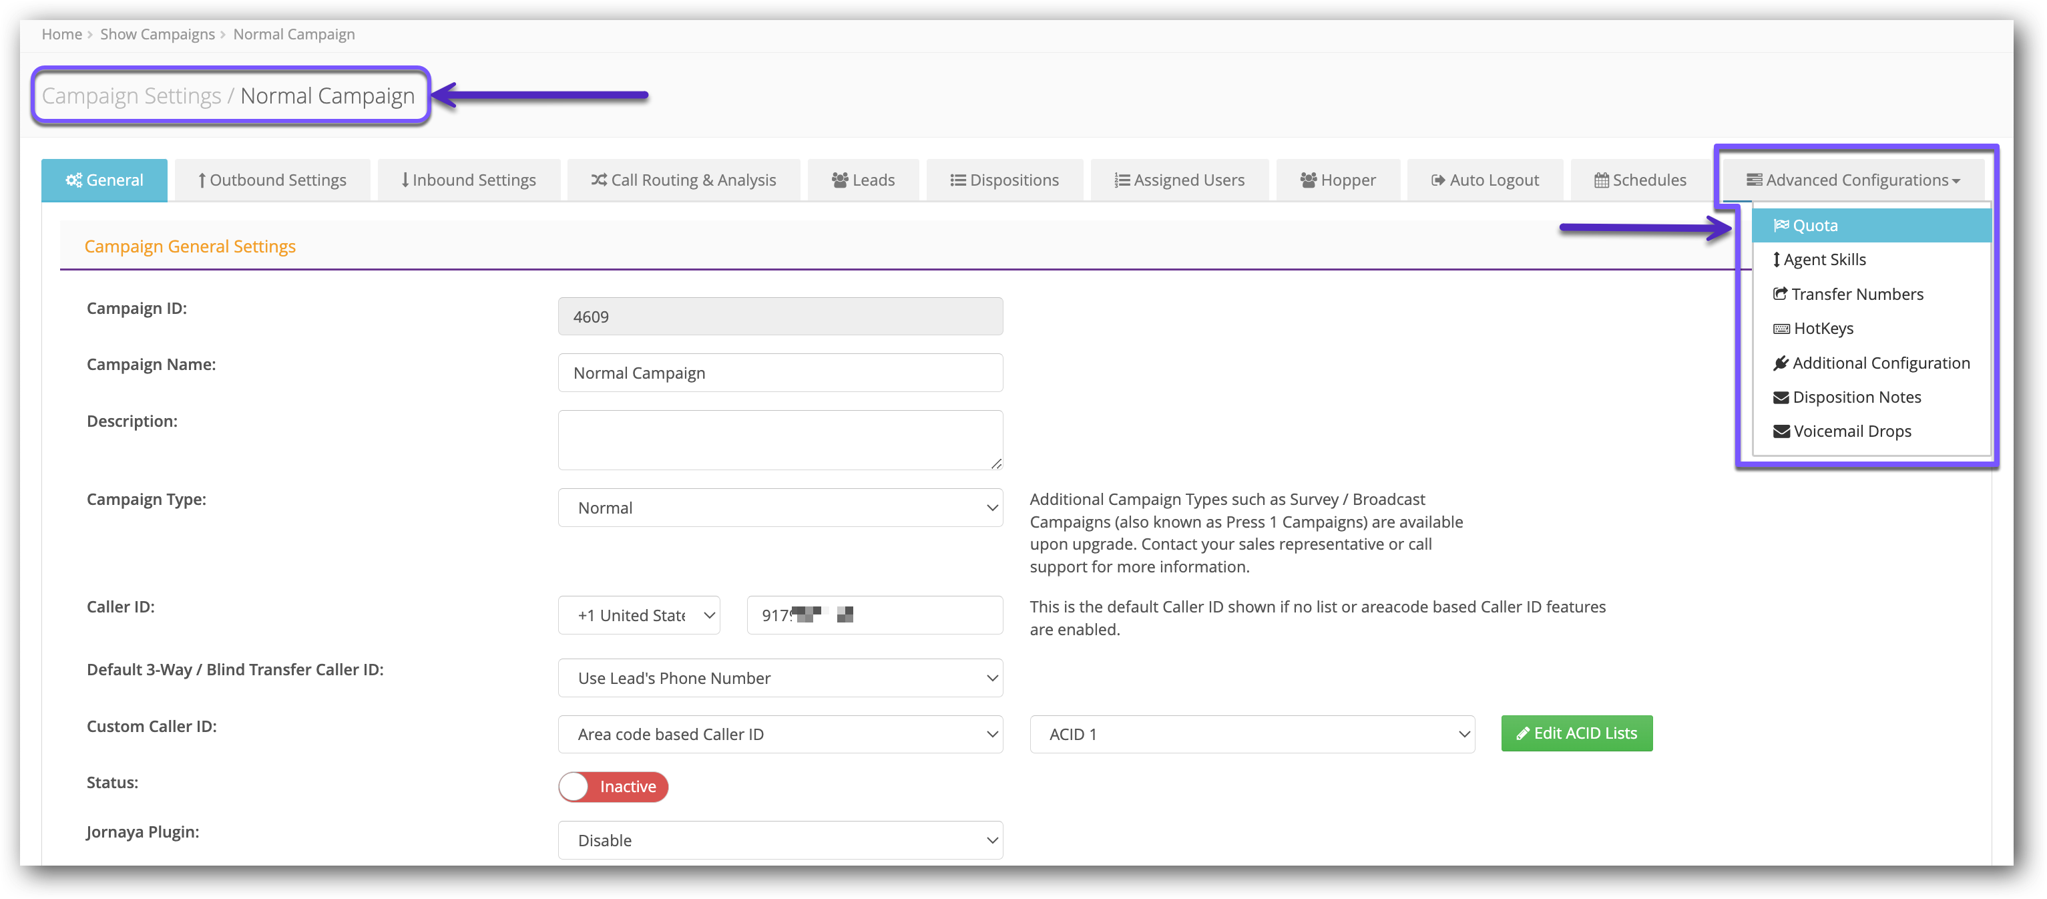Click the plug icon beside Additional Configuration
The image size is (2047, 899).
click(1781, 363)
